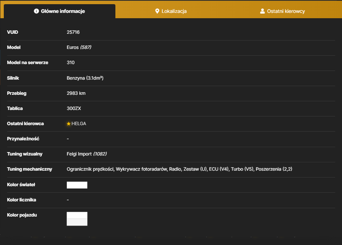Viewport: 342px width, 245px height.
Task: Click the gold star next to HELGA
Action: 68,124
